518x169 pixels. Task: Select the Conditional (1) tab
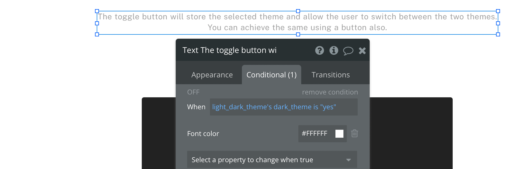272,75
